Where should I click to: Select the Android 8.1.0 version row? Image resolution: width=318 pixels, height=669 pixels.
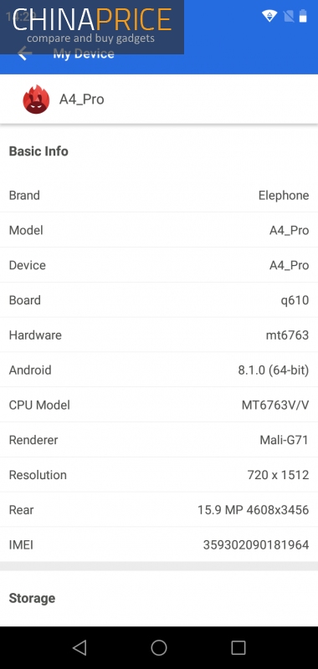point(159,370)
